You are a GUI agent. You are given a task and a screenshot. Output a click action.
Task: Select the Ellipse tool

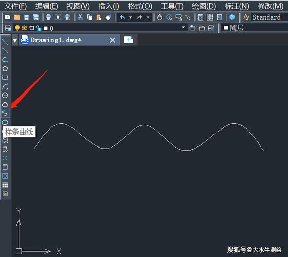click(5, 122)
